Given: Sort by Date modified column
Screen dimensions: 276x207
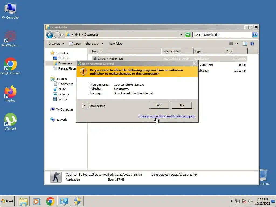Looking at the screenshot, I should pos(177,51).
